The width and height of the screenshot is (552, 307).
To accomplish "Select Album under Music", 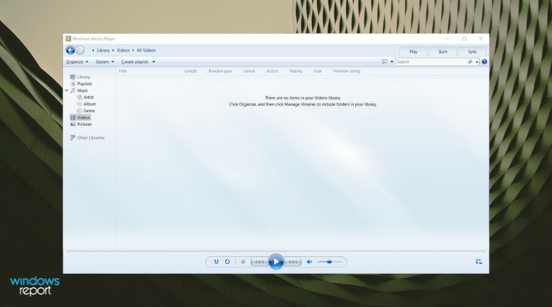I will 90,104.
